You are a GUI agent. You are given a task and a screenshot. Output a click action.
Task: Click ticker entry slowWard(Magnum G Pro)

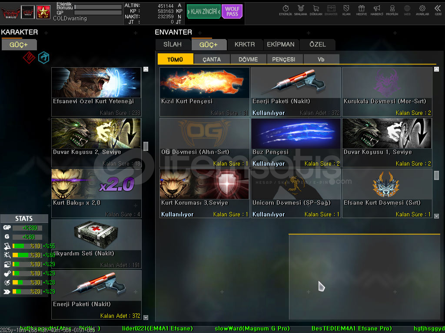coord(252,329)
